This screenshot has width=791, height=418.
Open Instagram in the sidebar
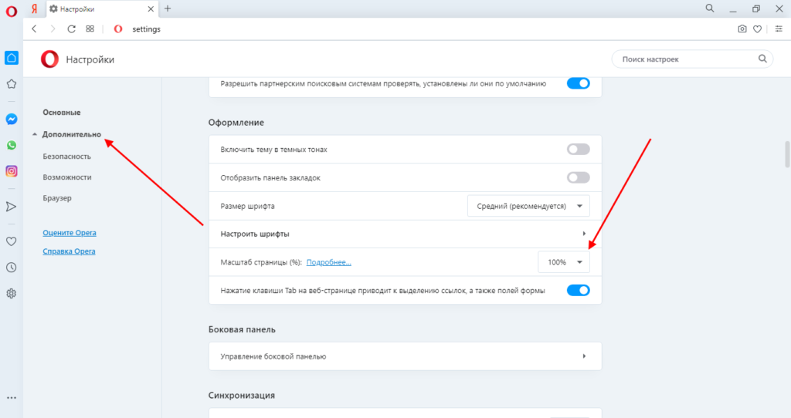(12, 171)
